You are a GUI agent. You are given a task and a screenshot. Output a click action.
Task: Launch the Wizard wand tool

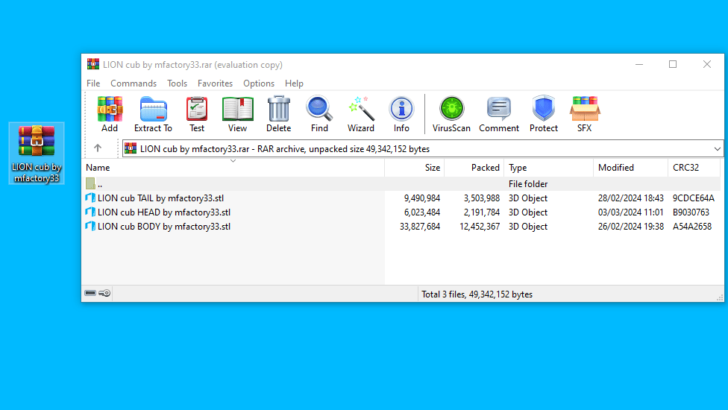point(361,114)
